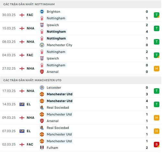Click the Europa League flag icon on 07.03.25
This screenshot has height=153, width=162.
click(22, 131)
